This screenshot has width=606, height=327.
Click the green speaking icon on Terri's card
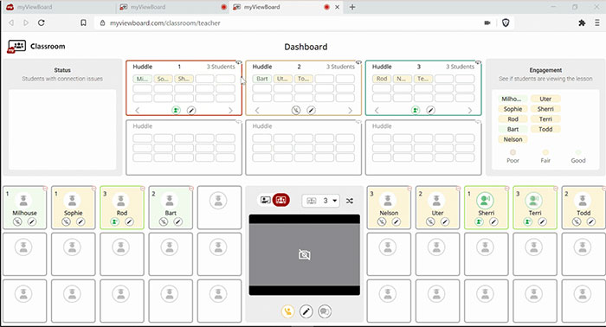click(x=528, y=221)
